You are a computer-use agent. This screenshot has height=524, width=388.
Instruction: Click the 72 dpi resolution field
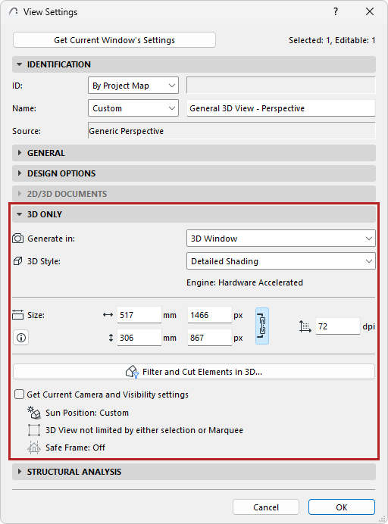(x=338, y=326)
